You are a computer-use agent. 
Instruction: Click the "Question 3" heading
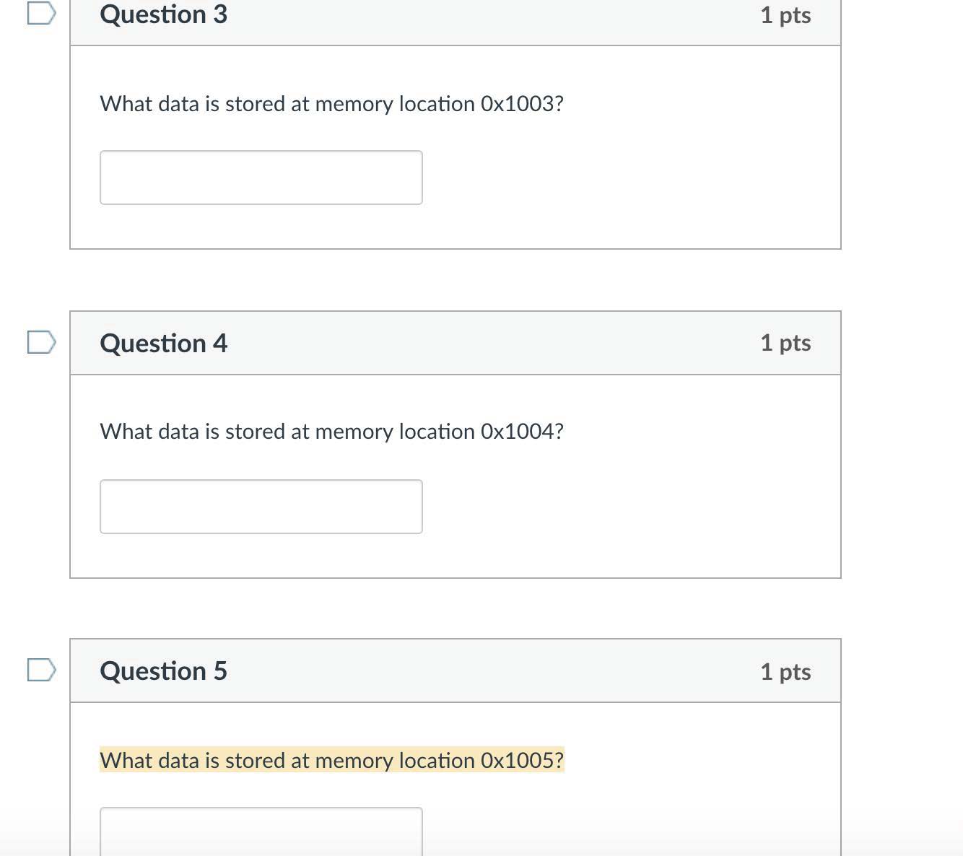click(x=164, y=14)
